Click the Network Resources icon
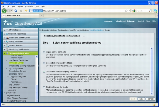Screen dimensions: 159x107 [7, 34]
